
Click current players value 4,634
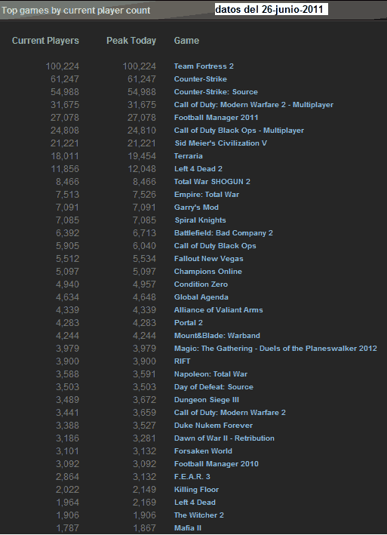[67, 297]
